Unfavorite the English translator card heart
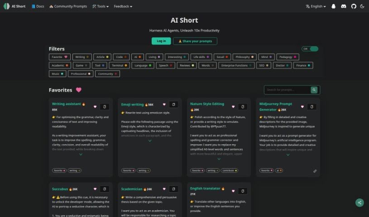369x217 pixels. (x=233, y=191)
